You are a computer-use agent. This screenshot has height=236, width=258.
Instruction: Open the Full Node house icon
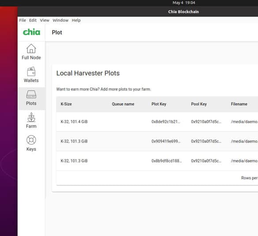click(31, 49)
